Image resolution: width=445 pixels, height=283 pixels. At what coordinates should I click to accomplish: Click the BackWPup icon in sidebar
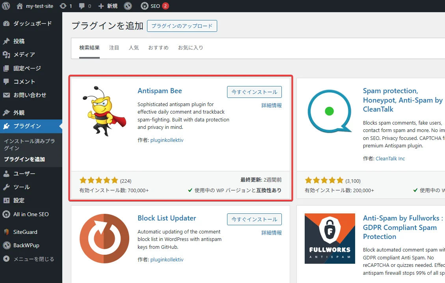tap(6, 245)
